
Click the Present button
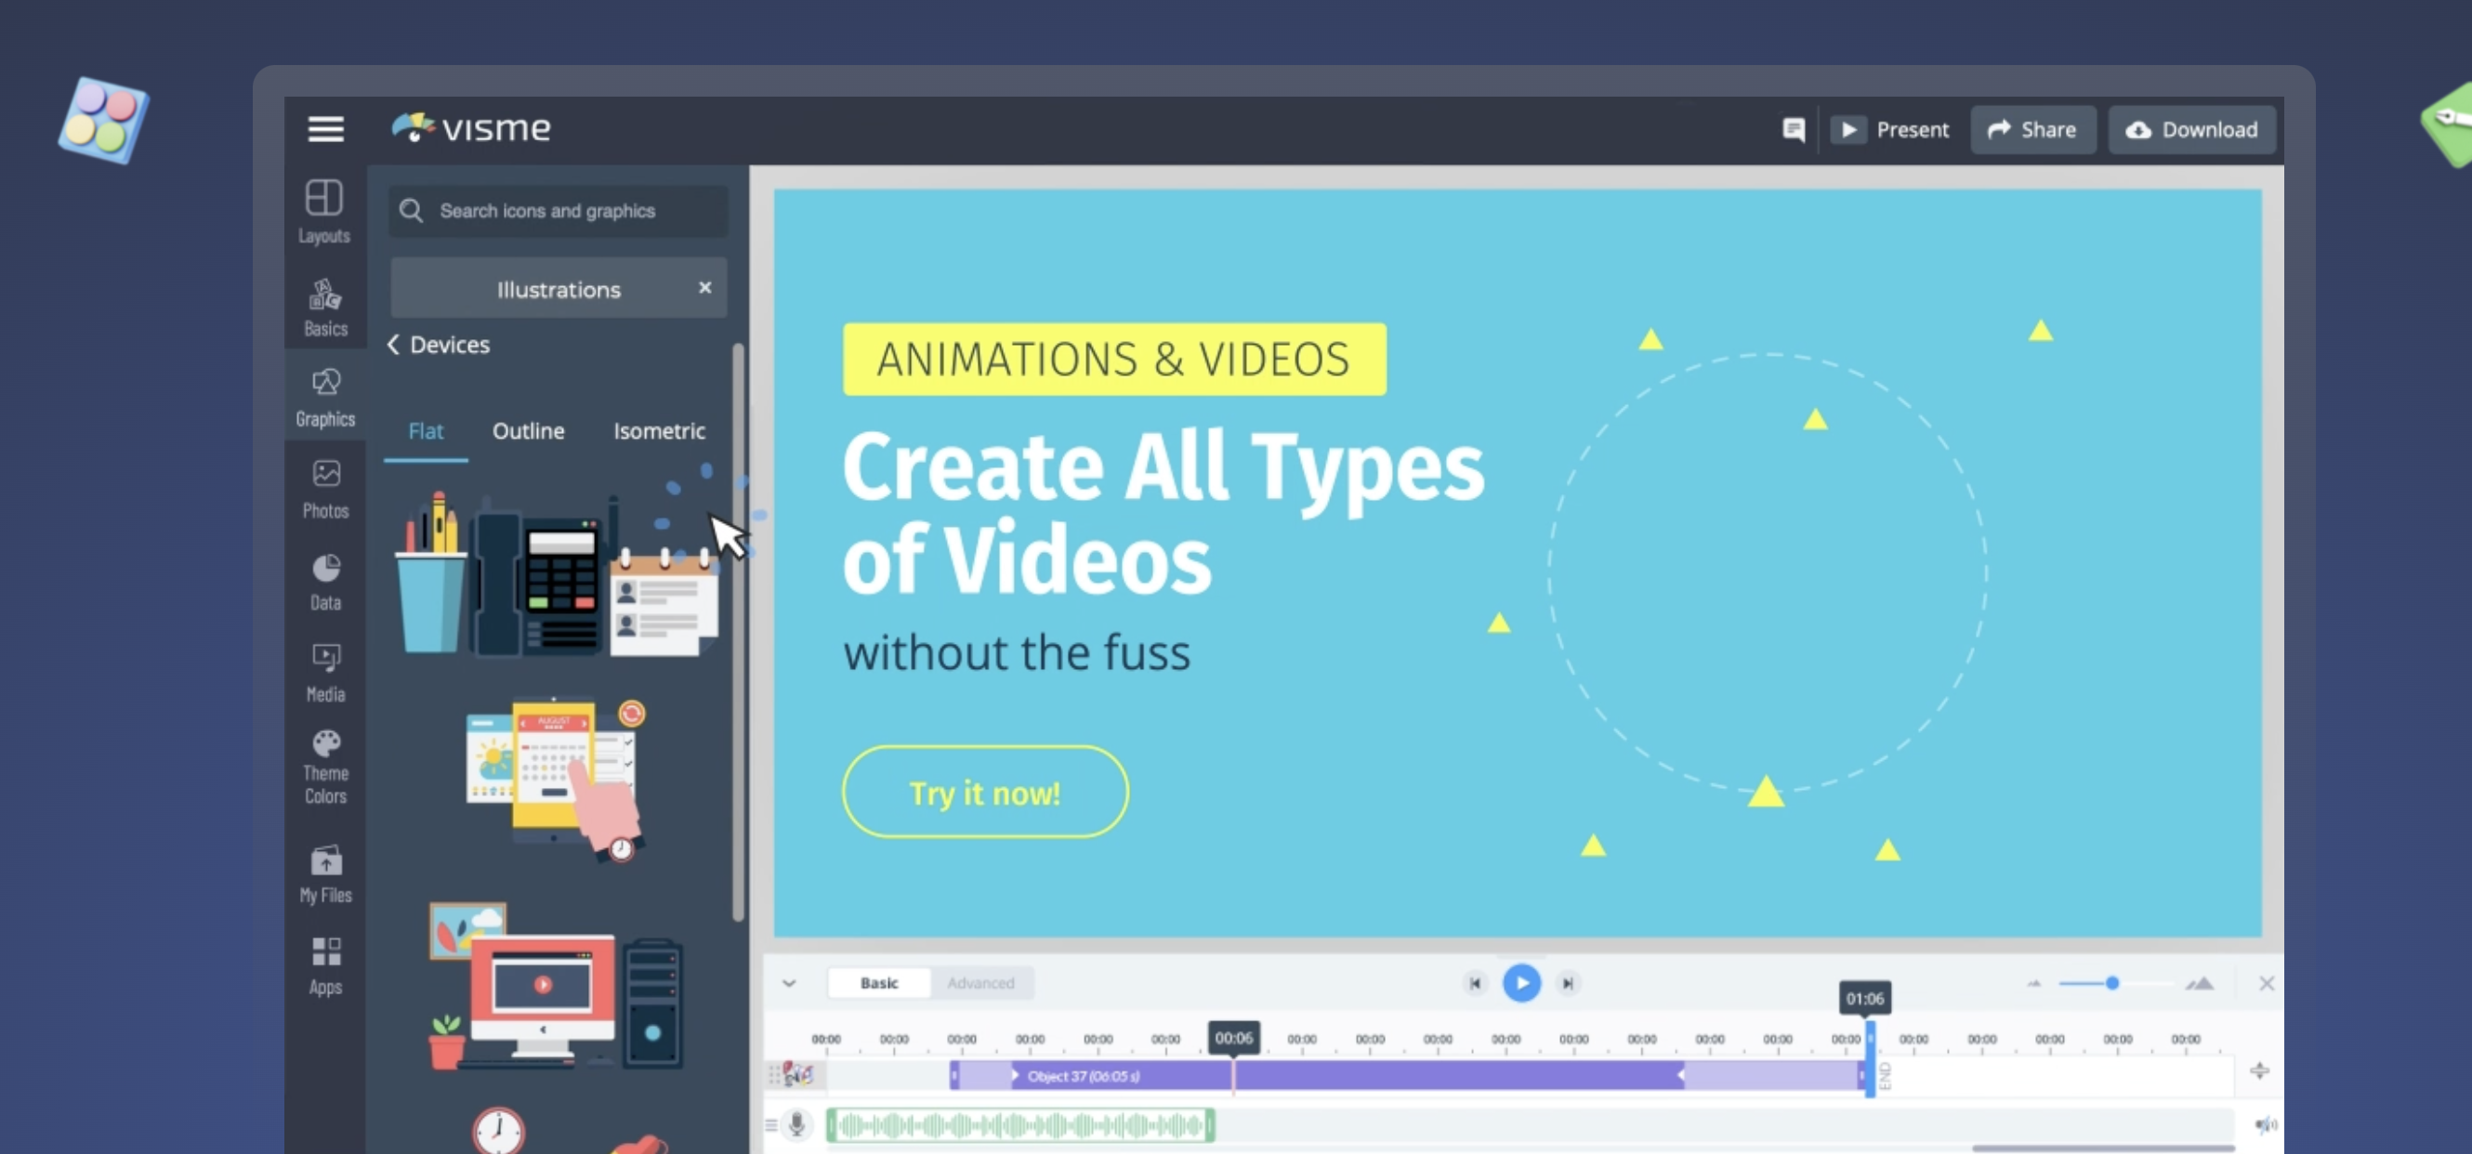click(x=1888, y=129)
